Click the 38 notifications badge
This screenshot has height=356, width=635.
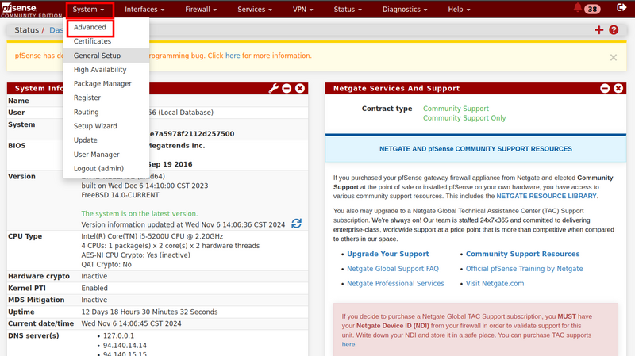point(592,9)
